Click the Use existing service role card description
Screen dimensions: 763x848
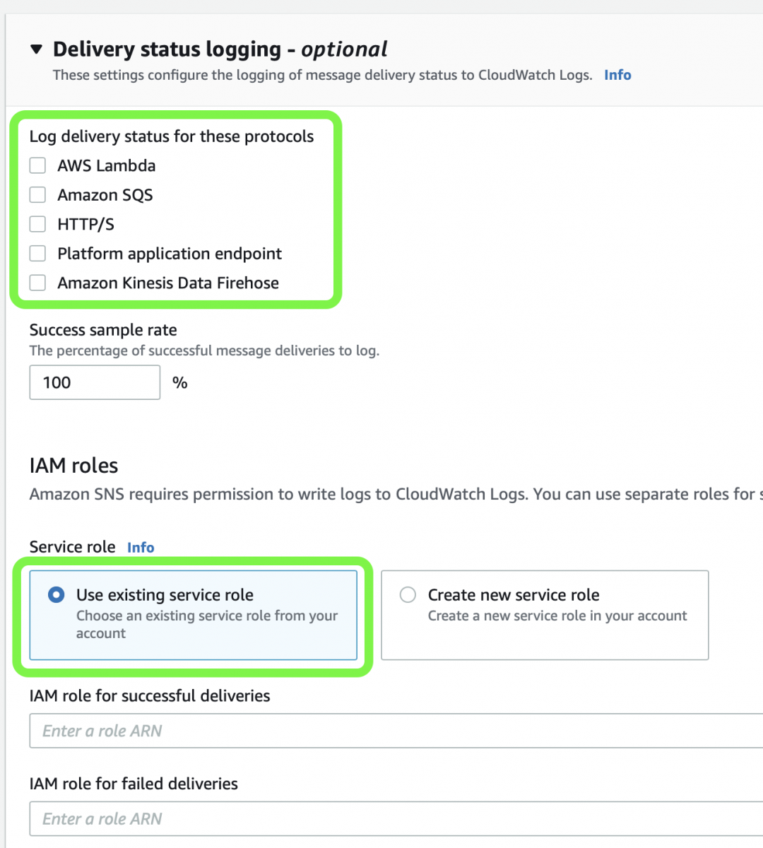tap(207, 625)
